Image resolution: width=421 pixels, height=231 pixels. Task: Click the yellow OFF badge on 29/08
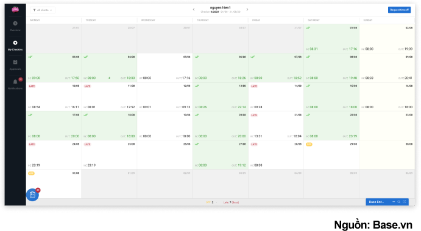(x=309, y=144)
